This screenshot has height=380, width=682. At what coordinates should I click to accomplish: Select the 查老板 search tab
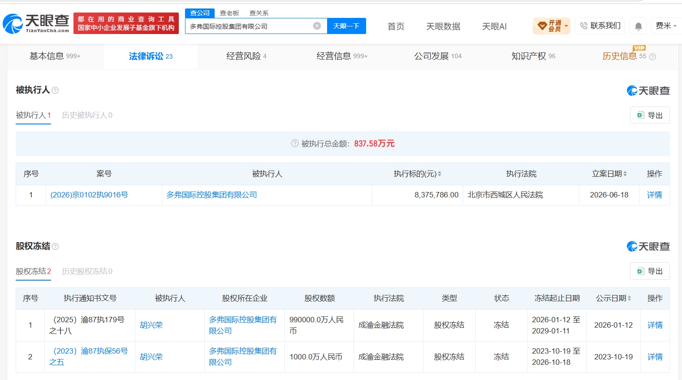(x=229, y=13)
